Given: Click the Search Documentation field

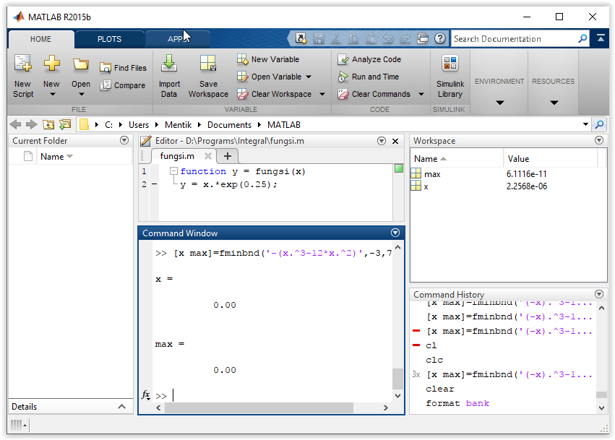Looking at the screenshot, I should point(513,39).
